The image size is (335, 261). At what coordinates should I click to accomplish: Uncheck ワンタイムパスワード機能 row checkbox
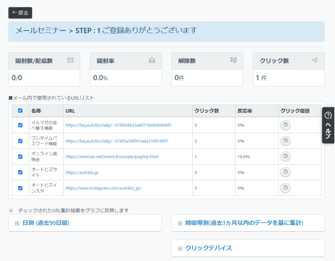click(20, 141)
